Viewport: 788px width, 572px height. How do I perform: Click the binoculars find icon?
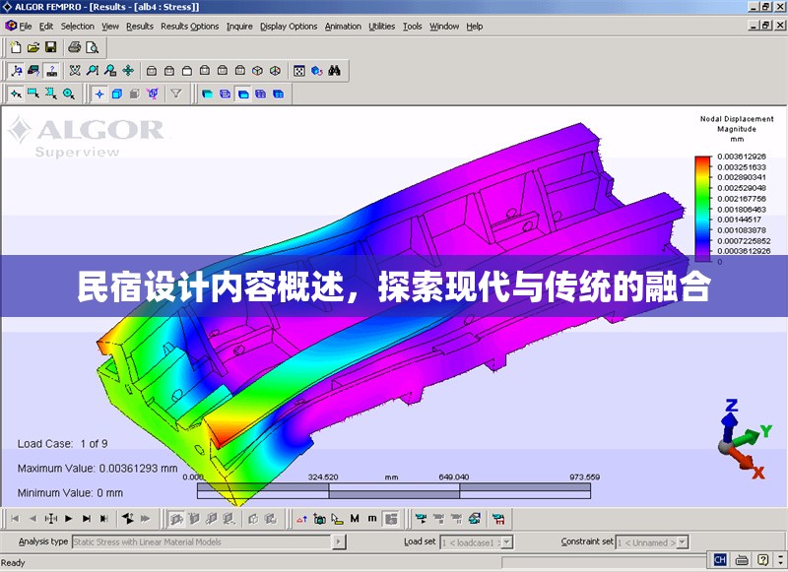point(335,71)
